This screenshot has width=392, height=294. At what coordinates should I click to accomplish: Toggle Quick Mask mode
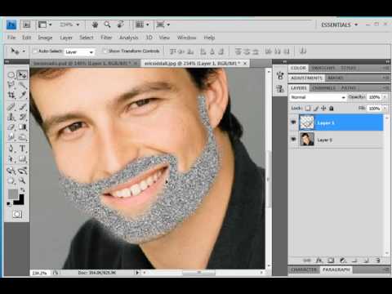[17, 215]
